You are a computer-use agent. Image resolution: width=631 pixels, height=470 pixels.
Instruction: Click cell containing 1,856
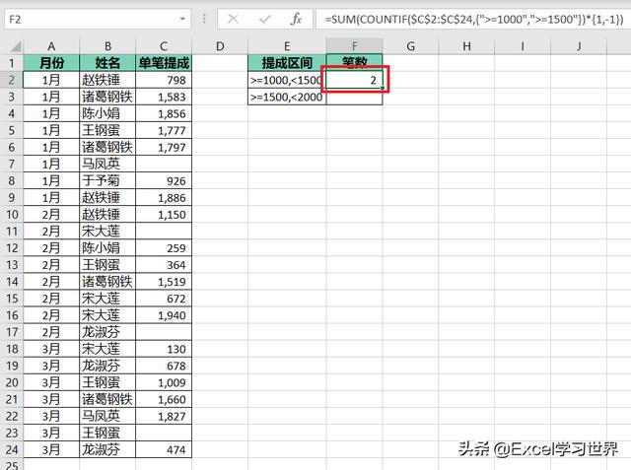(x=164, y=113)
